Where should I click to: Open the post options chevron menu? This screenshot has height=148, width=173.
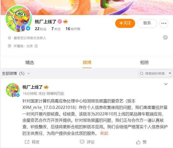pos(166,84)
